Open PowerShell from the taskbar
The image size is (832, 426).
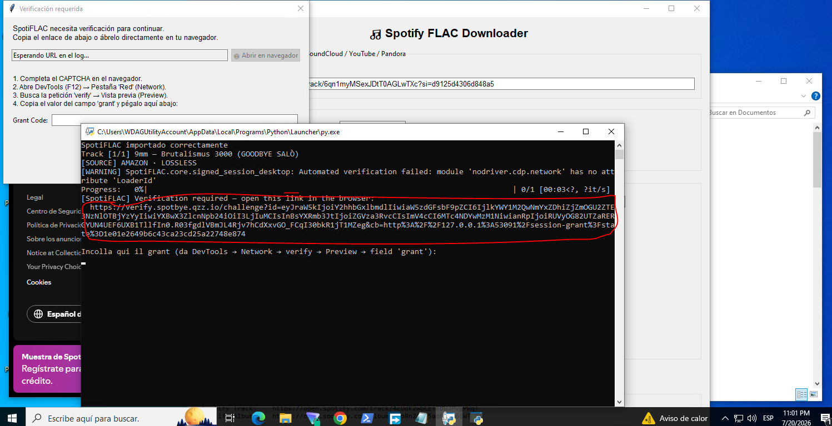tap(367, 418)
